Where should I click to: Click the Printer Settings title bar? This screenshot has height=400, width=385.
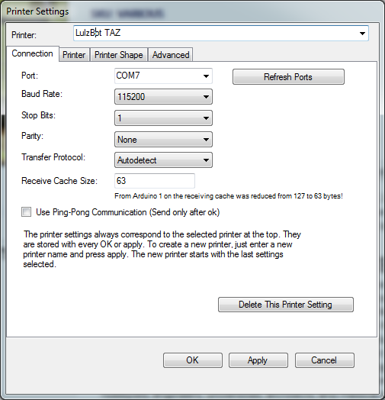click(x=192, y=11)
